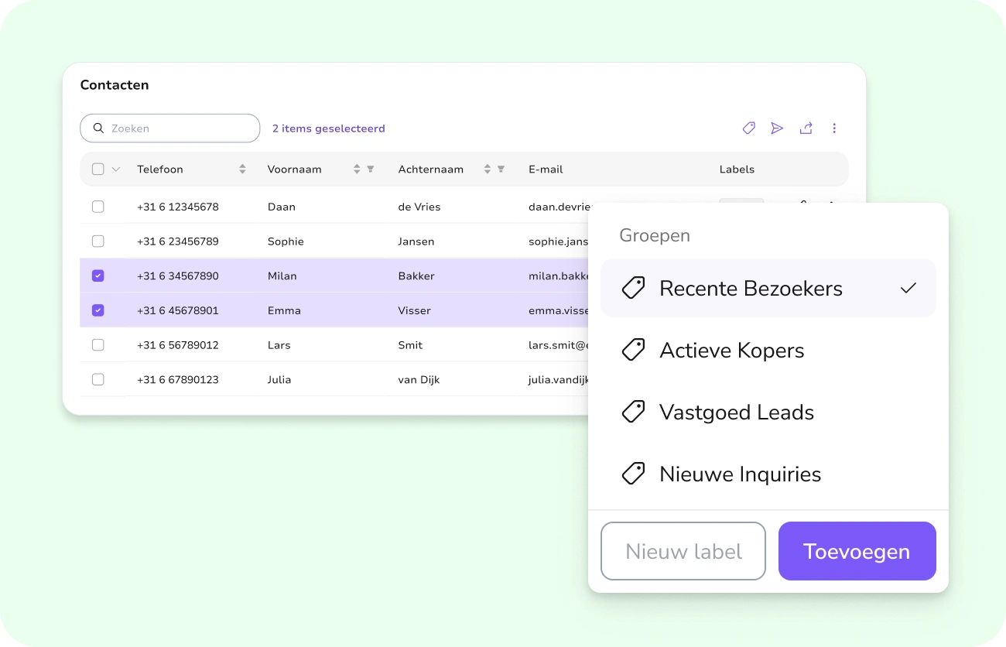The image size is (1006, 647).
Task: Expand the select-all chevron dropdown
Action: coord(116,169)
